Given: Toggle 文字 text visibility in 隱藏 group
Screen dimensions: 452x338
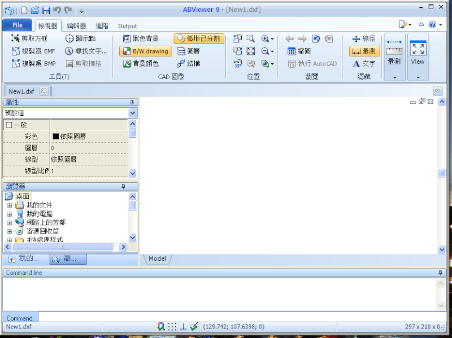Looking at the screenshot, I should (364, 64).
